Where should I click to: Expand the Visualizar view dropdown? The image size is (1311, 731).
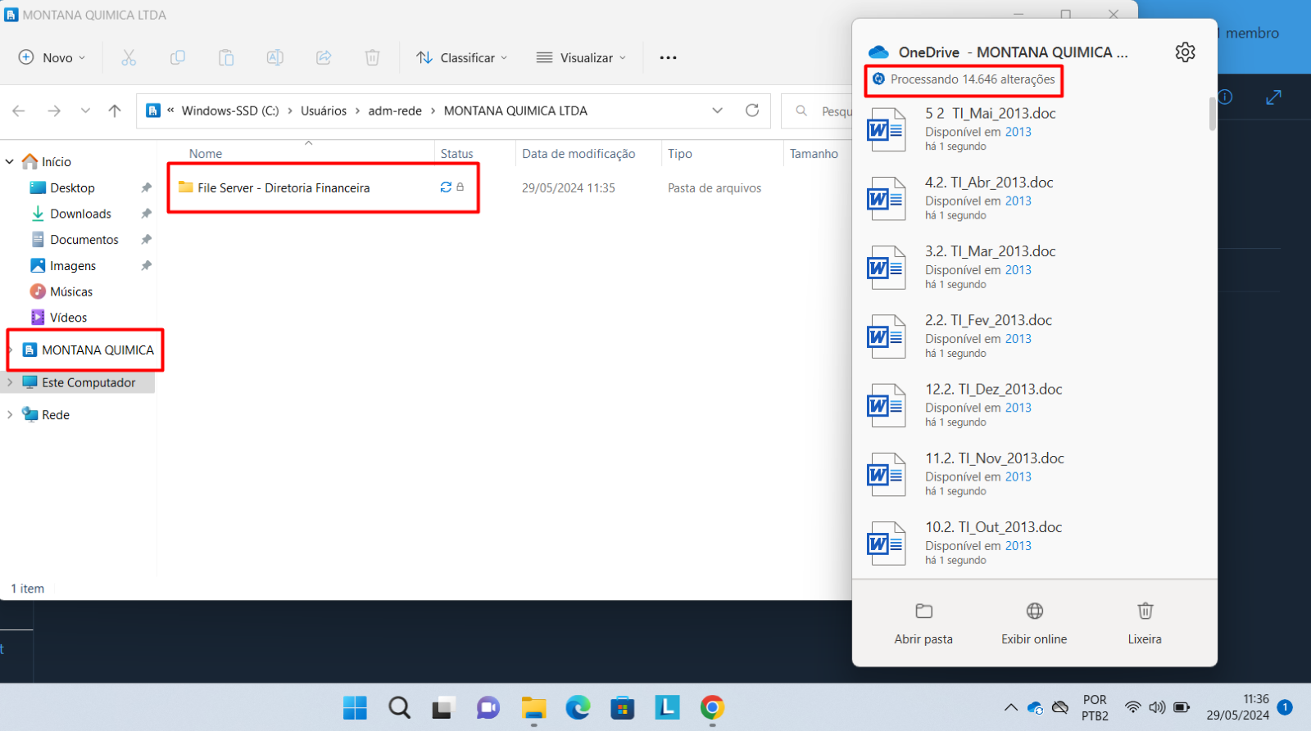(581, 57)
